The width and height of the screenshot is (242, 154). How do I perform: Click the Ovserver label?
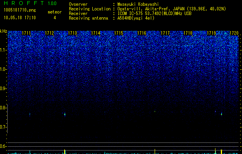tap(78, 4)
